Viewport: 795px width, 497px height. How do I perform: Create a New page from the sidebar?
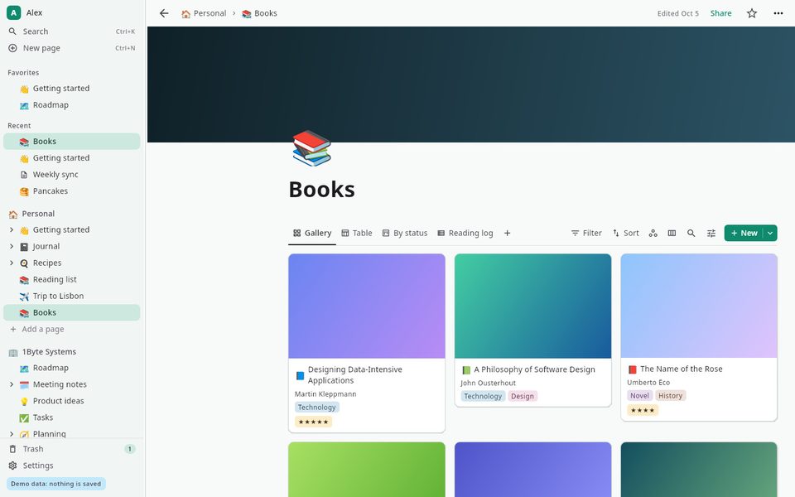(x=72, y=48)
